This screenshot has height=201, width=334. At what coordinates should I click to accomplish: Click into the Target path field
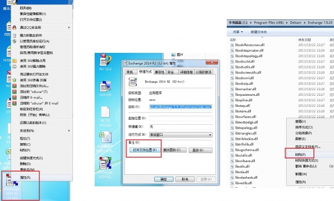pyautogui.click(x=180, y=107)
